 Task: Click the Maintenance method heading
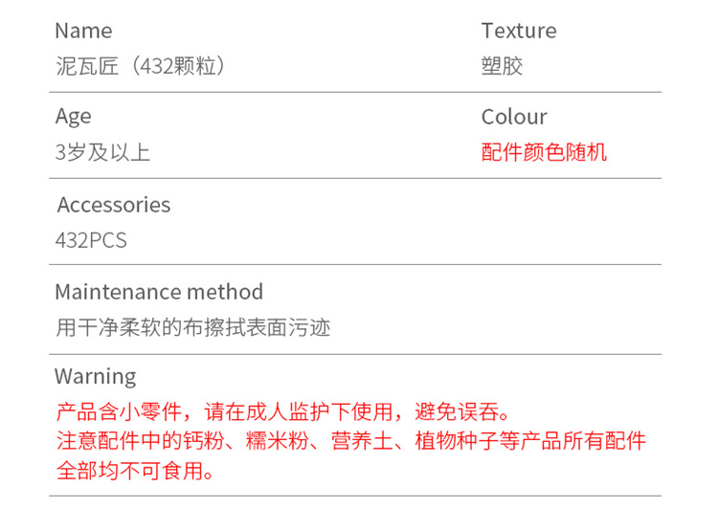(158, 292)
